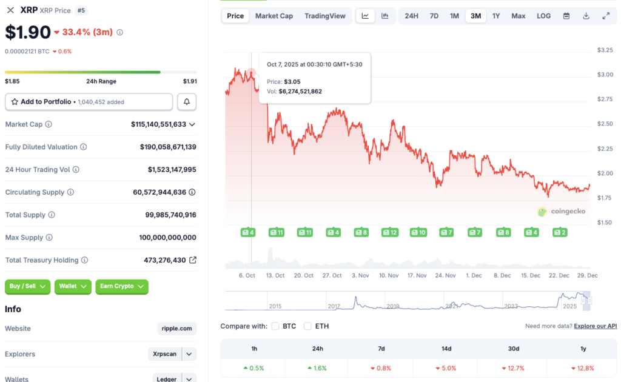
Task: Close the XRP panel with X icon
Action: pyautogui.click(x=10, y=10)
